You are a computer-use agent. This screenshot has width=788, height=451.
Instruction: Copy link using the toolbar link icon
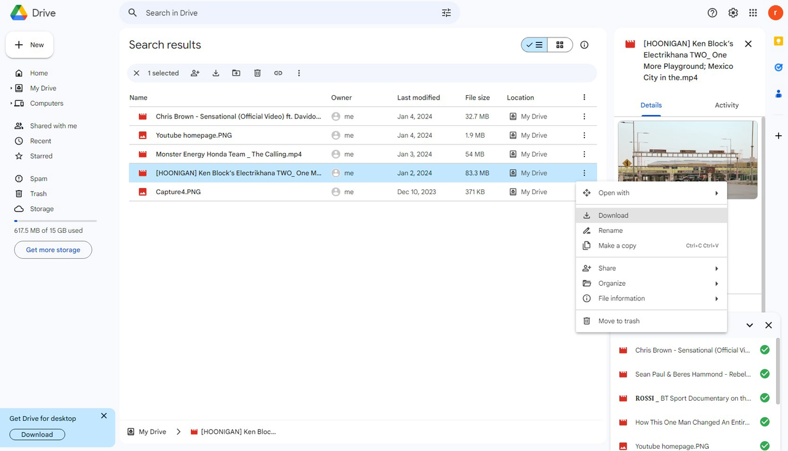[x=278, y=73]
